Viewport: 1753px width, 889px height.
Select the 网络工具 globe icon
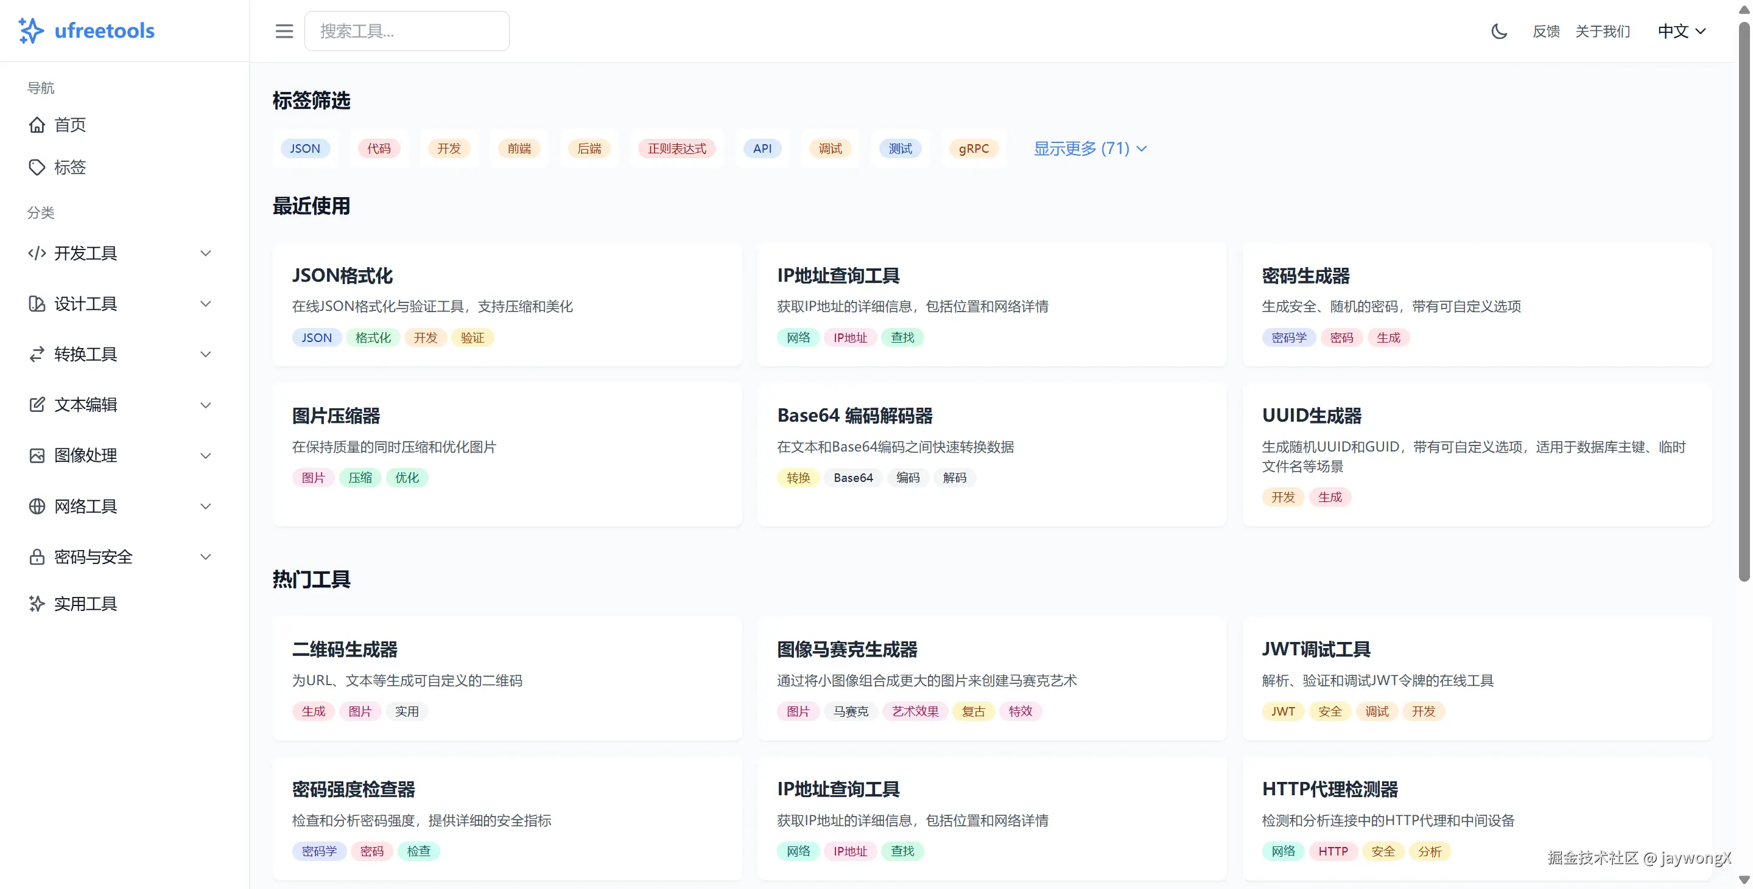pyautogui.click(x=37, y=506)
